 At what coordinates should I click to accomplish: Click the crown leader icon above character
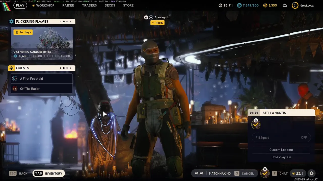146,17
